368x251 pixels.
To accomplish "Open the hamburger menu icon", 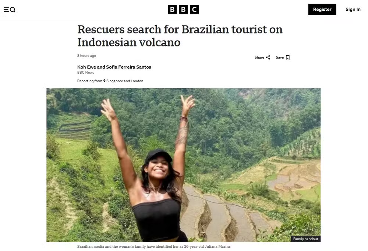I will 6,10.
